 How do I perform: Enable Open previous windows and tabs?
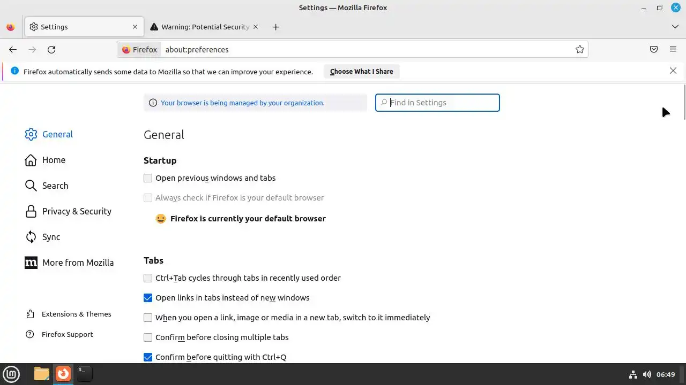click(x=148, y=178)
